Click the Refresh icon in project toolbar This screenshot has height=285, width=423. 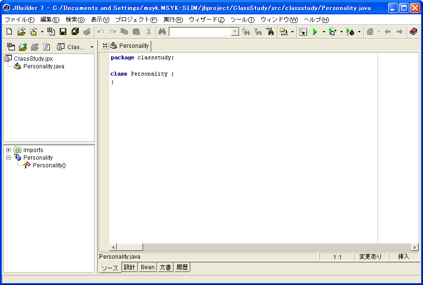tap(47, 47)
